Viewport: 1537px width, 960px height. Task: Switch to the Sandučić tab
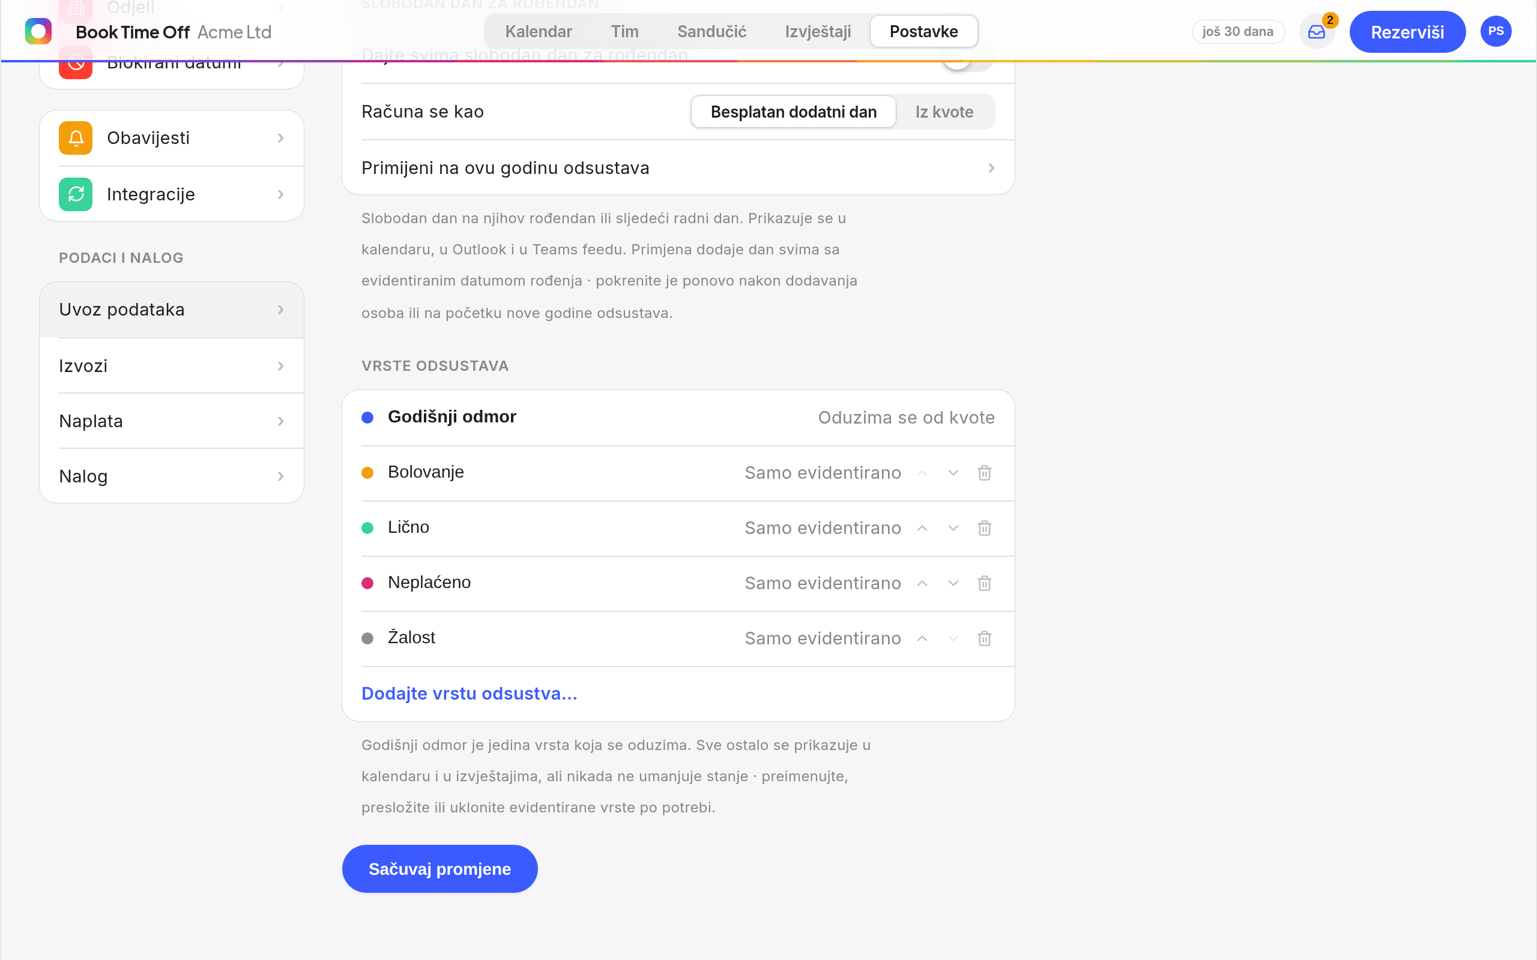click(711, 31)
